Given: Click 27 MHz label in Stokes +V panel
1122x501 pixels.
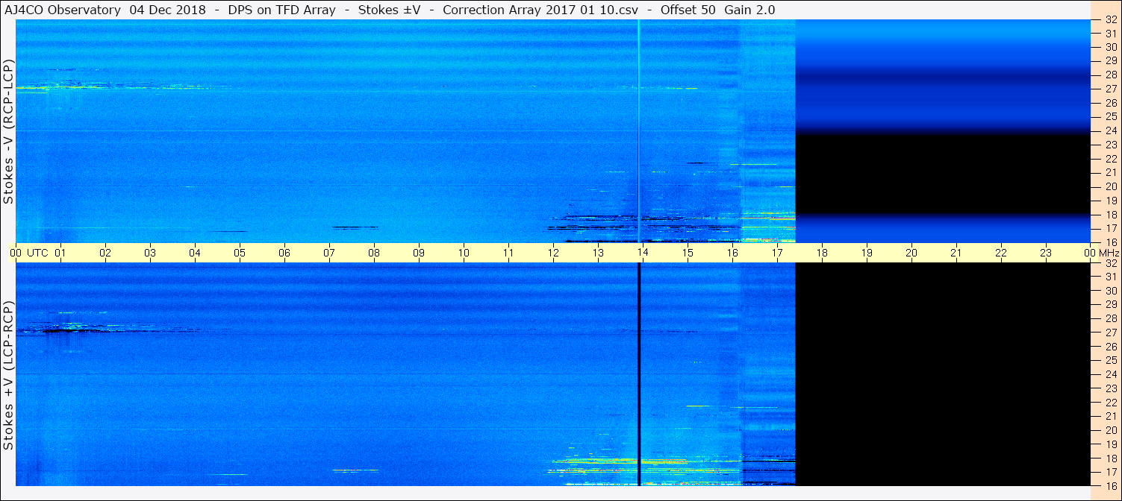Looking at the screenshot, I should (x=1110, y=333).
